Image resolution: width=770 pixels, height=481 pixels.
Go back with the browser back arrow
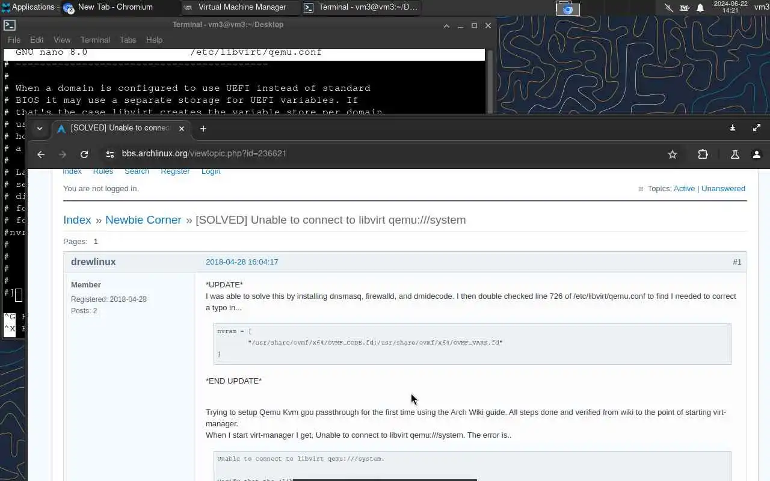click(x=41, y=155)
